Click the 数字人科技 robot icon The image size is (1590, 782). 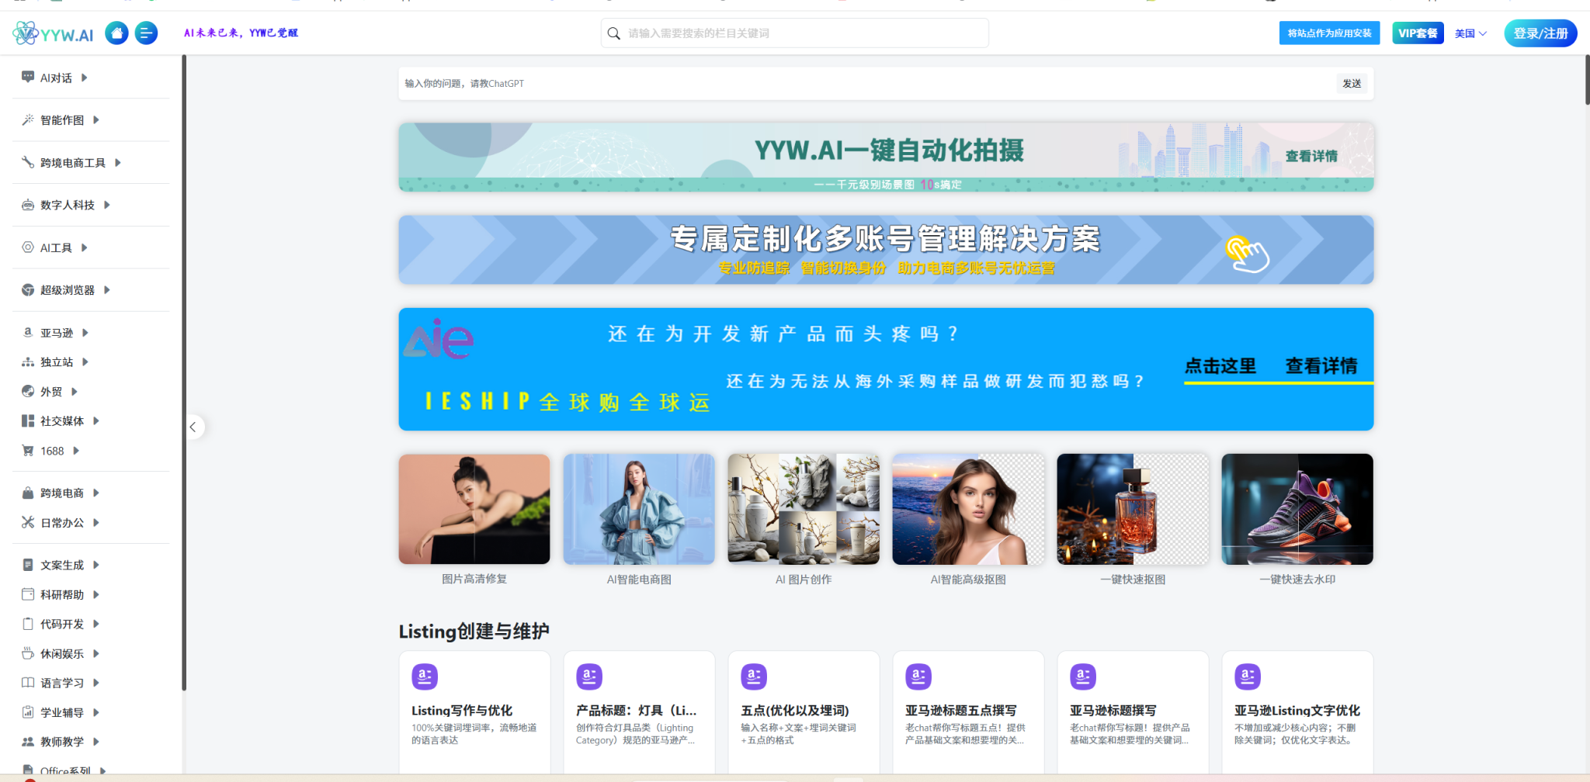point(28,205)
